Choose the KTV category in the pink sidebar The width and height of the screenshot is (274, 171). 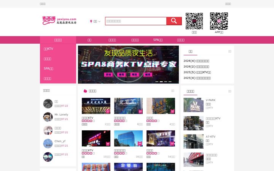(48, 49)
